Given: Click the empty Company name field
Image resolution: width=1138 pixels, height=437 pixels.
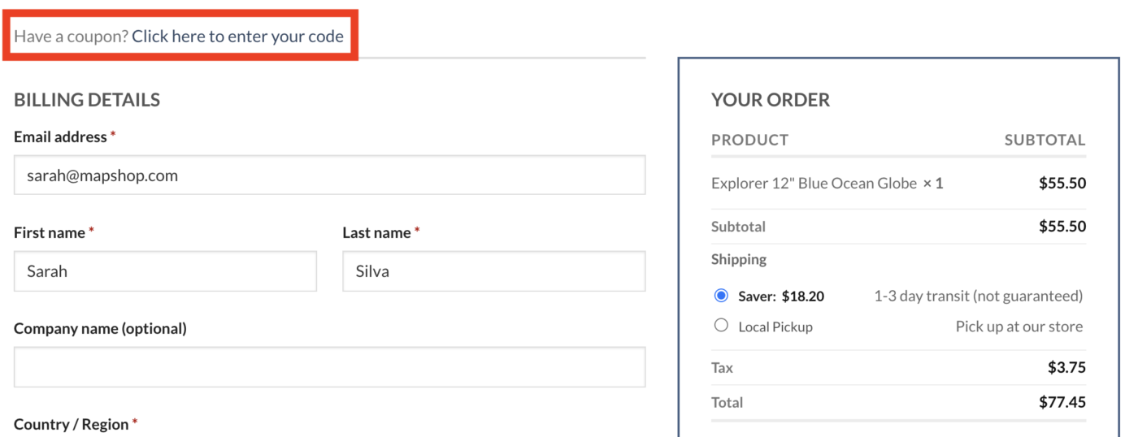Looking at the screenshot, I should click(330, 367).
